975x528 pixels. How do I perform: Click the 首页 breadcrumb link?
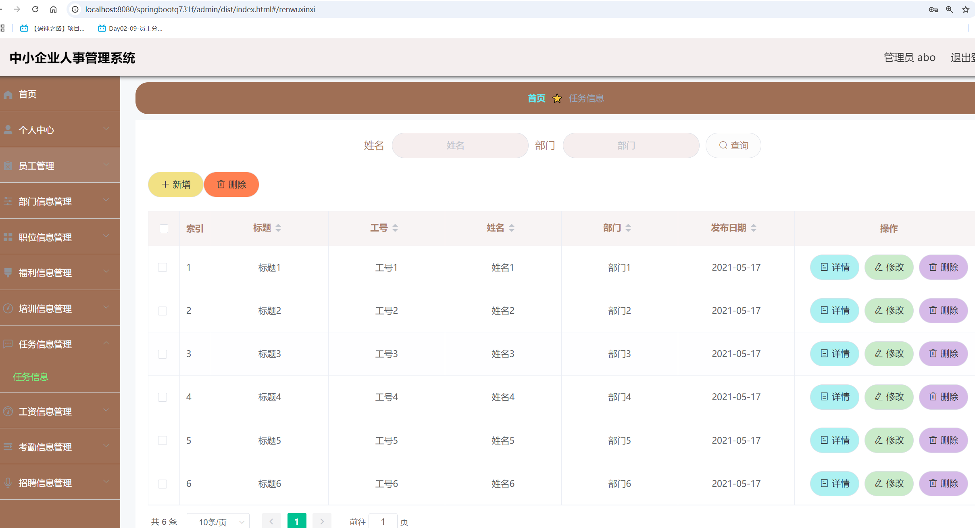[x=536, y=98]
